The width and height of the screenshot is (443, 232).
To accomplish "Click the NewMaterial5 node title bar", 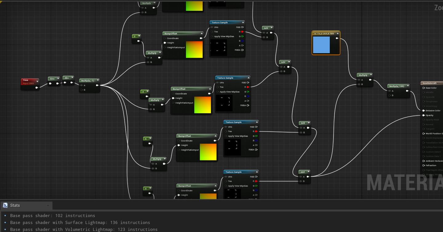I will [x=431, y=83].
